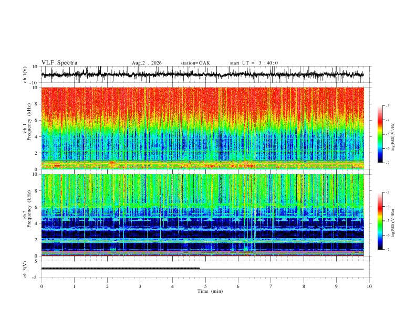Click the ch.2 spectrogram color scale bar

tap(380, 221)
